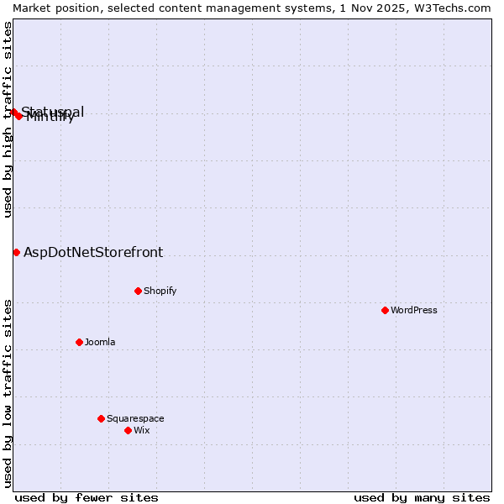Click the WordPress text label

click(413, 310)
